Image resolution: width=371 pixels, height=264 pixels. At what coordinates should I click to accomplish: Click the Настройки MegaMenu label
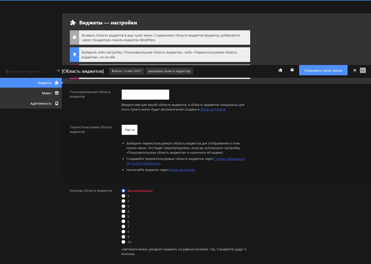click(26, 71)
